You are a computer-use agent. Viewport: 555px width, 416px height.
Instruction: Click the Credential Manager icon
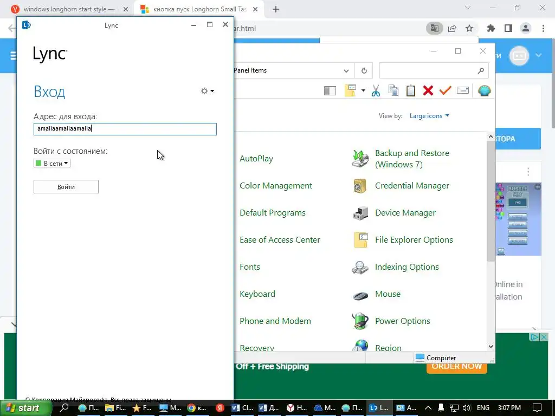360,186
